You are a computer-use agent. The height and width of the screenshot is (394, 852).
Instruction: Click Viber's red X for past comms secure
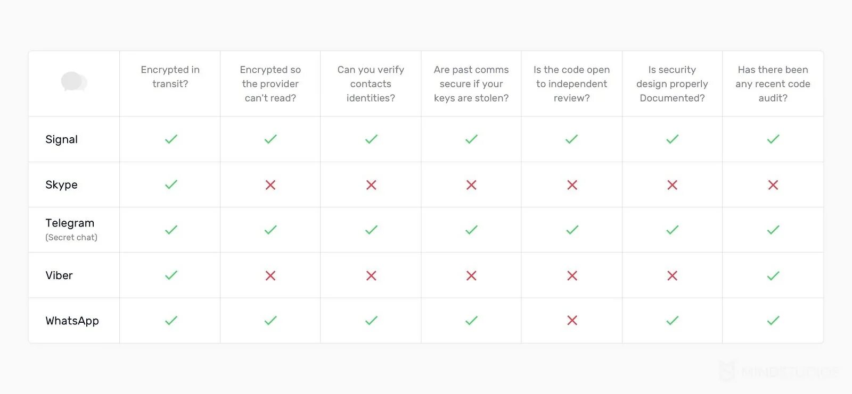[471, 275]
